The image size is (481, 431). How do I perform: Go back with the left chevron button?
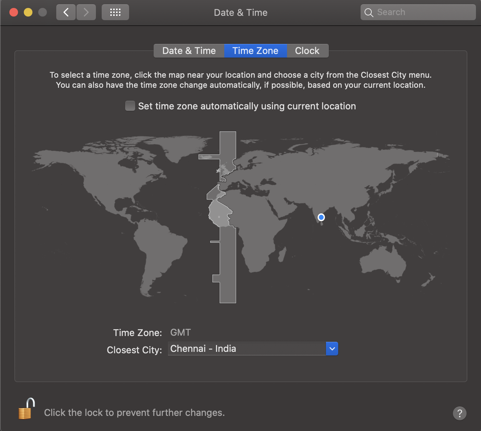point(66,13)
